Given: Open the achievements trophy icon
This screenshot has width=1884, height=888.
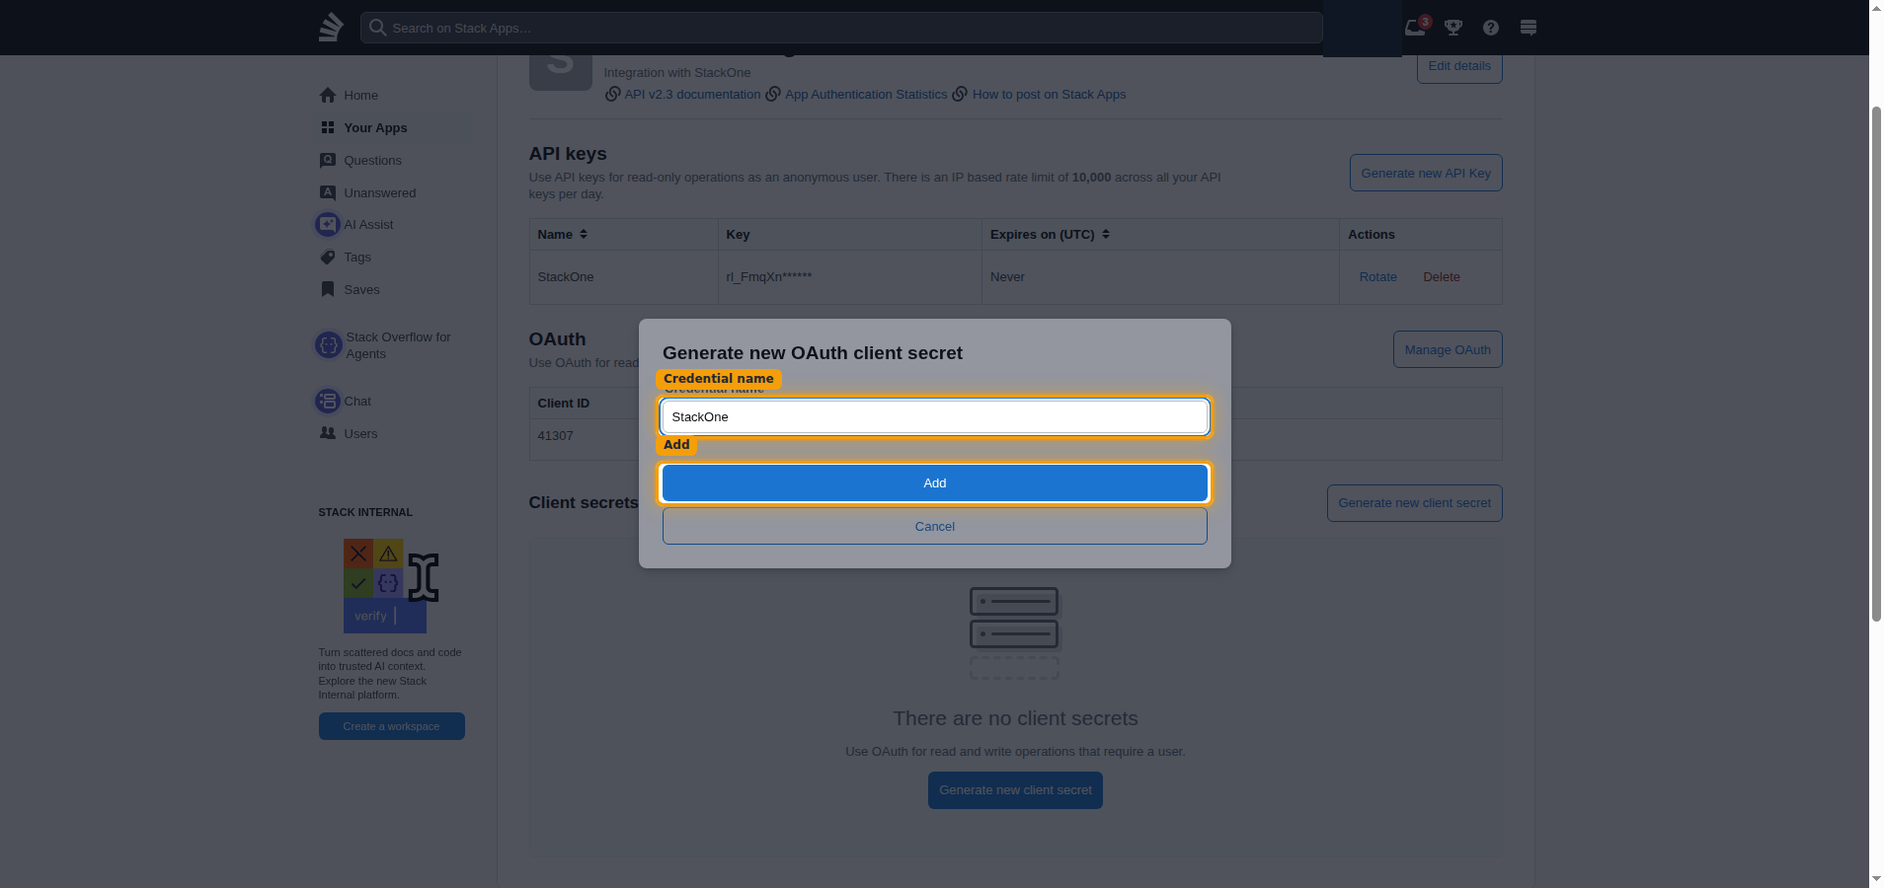Looking at the screenshot, I should tap(1453, 28).
